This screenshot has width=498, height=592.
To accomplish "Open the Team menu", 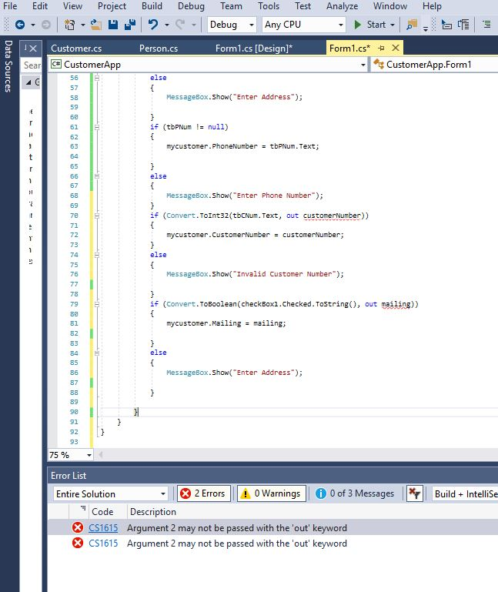I will [231, 6].
